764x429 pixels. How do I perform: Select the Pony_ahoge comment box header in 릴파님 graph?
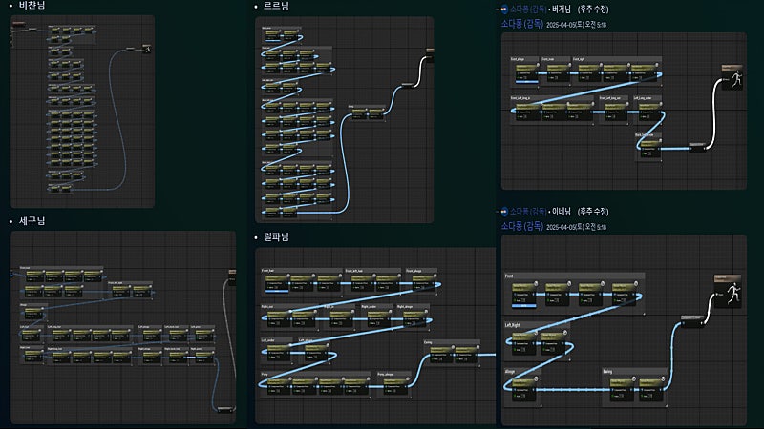(x=393, y=374)
